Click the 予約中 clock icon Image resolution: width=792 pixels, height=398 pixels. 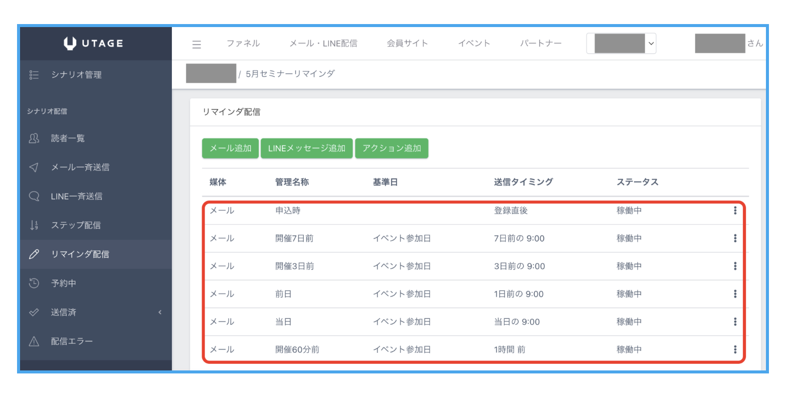34,283
